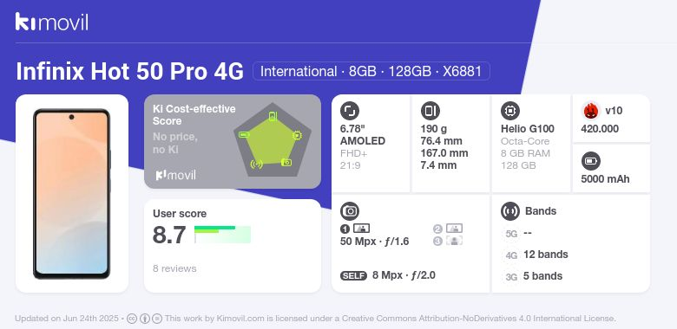
Task: Click the SELF selfie camera badge
Action: tap(353, 275)
